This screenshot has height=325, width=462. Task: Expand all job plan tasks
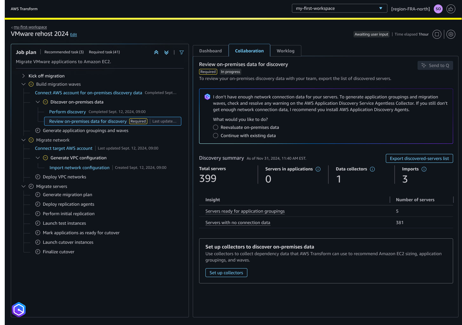(166, 52)
